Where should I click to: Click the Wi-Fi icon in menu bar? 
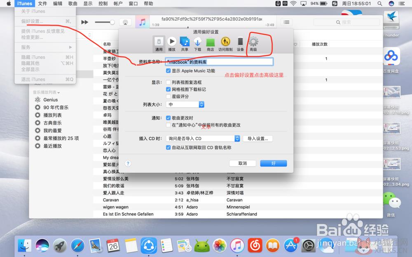point(293,3)
